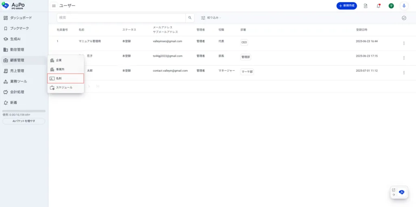
Task: Jump to last page pagination icon
Action: [98, 86]
